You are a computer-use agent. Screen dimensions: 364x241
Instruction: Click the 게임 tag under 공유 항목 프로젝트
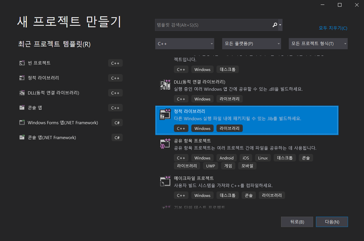point(228,166)
